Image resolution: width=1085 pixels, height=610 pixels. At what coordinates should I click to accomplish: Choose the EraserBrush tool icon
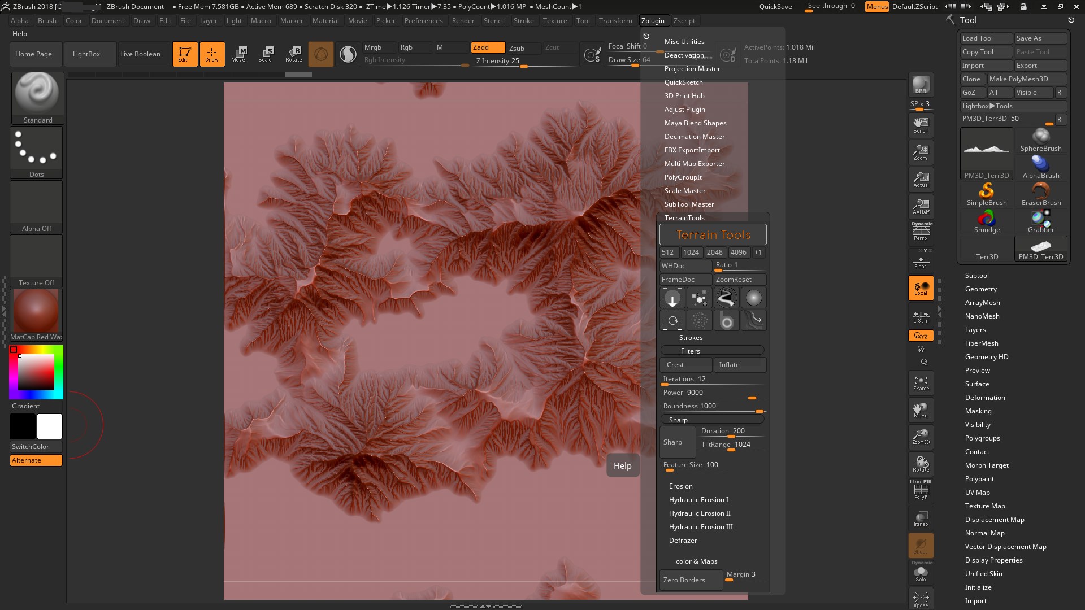[1040, 194]
